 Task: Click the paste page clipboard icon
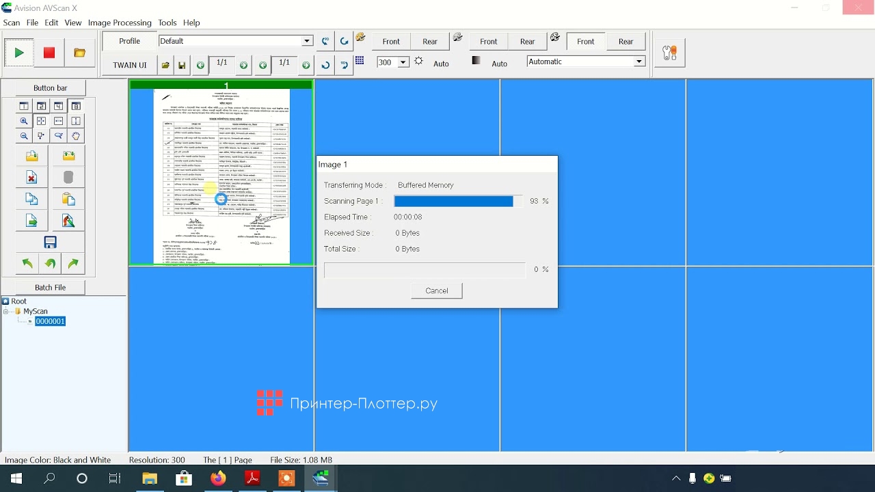point(68,199)
